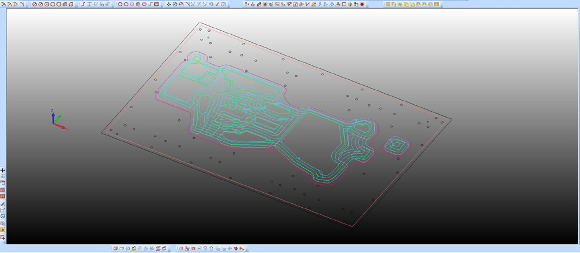This screenshot has height=253, width=580.
Task: Click the question mark help icon in bottom toolbar
Action: click(x=205, y=249)
